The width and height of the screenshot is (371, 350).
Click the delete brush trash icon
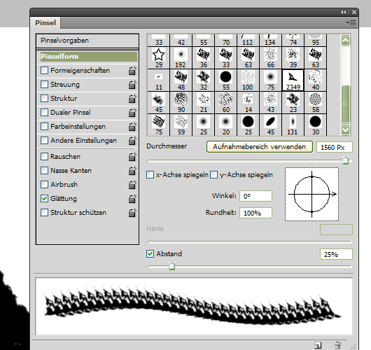pyautogui.click(x=337, y=345)
